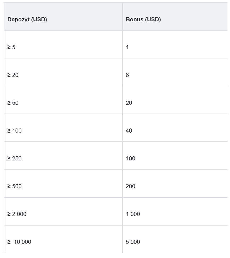Select the ≥ 100 deposit cell
Viewport: 230px width, 258px height.
click(14, 131)
